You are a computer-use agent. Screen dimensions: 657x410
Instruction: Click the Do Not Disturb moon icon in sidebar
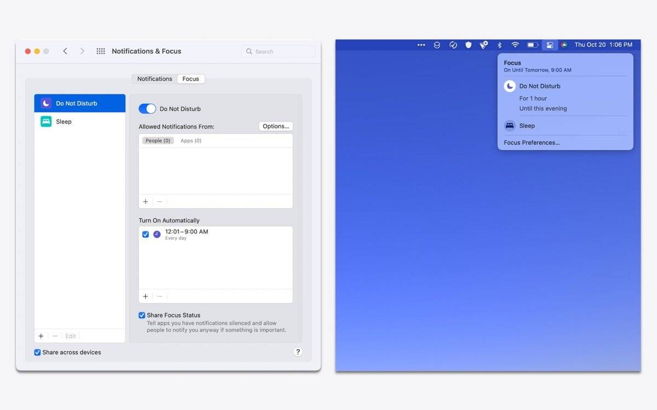coord(46,103)
